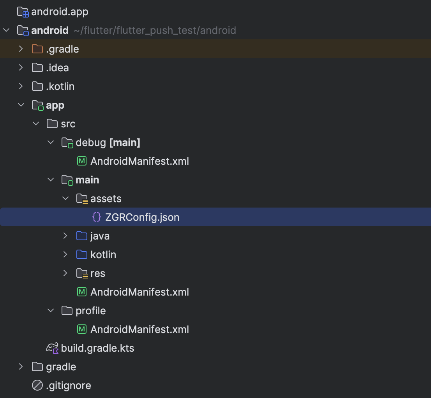
Task: Click the manifest icon under main folder
Action: tap(82, 292)
